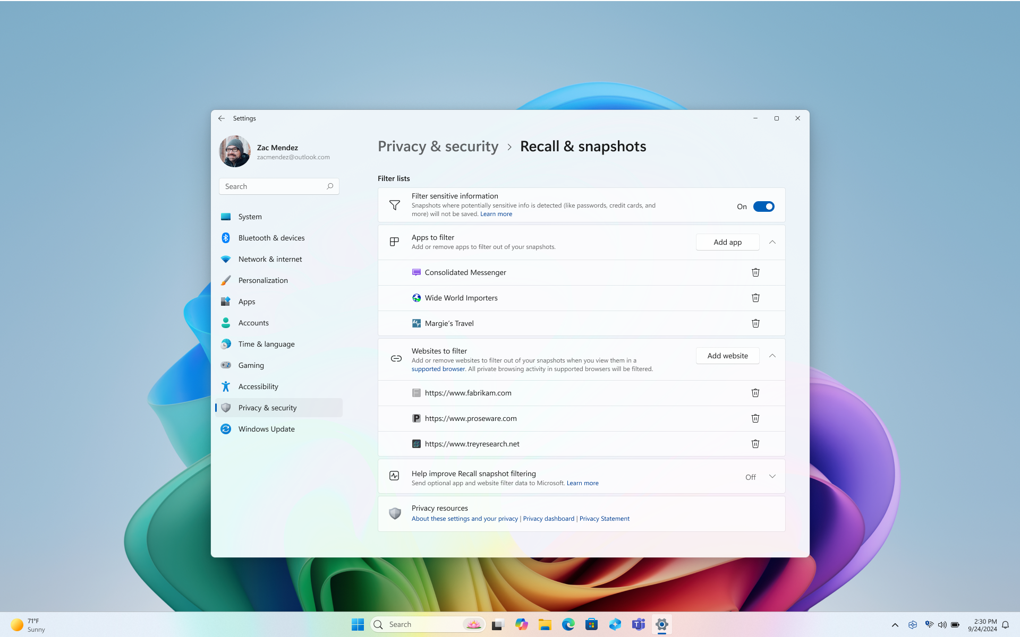The width and height of the screenshot is (1020, 637).
Task: Collapse the Apps to filter section
Action: (772, 242)
